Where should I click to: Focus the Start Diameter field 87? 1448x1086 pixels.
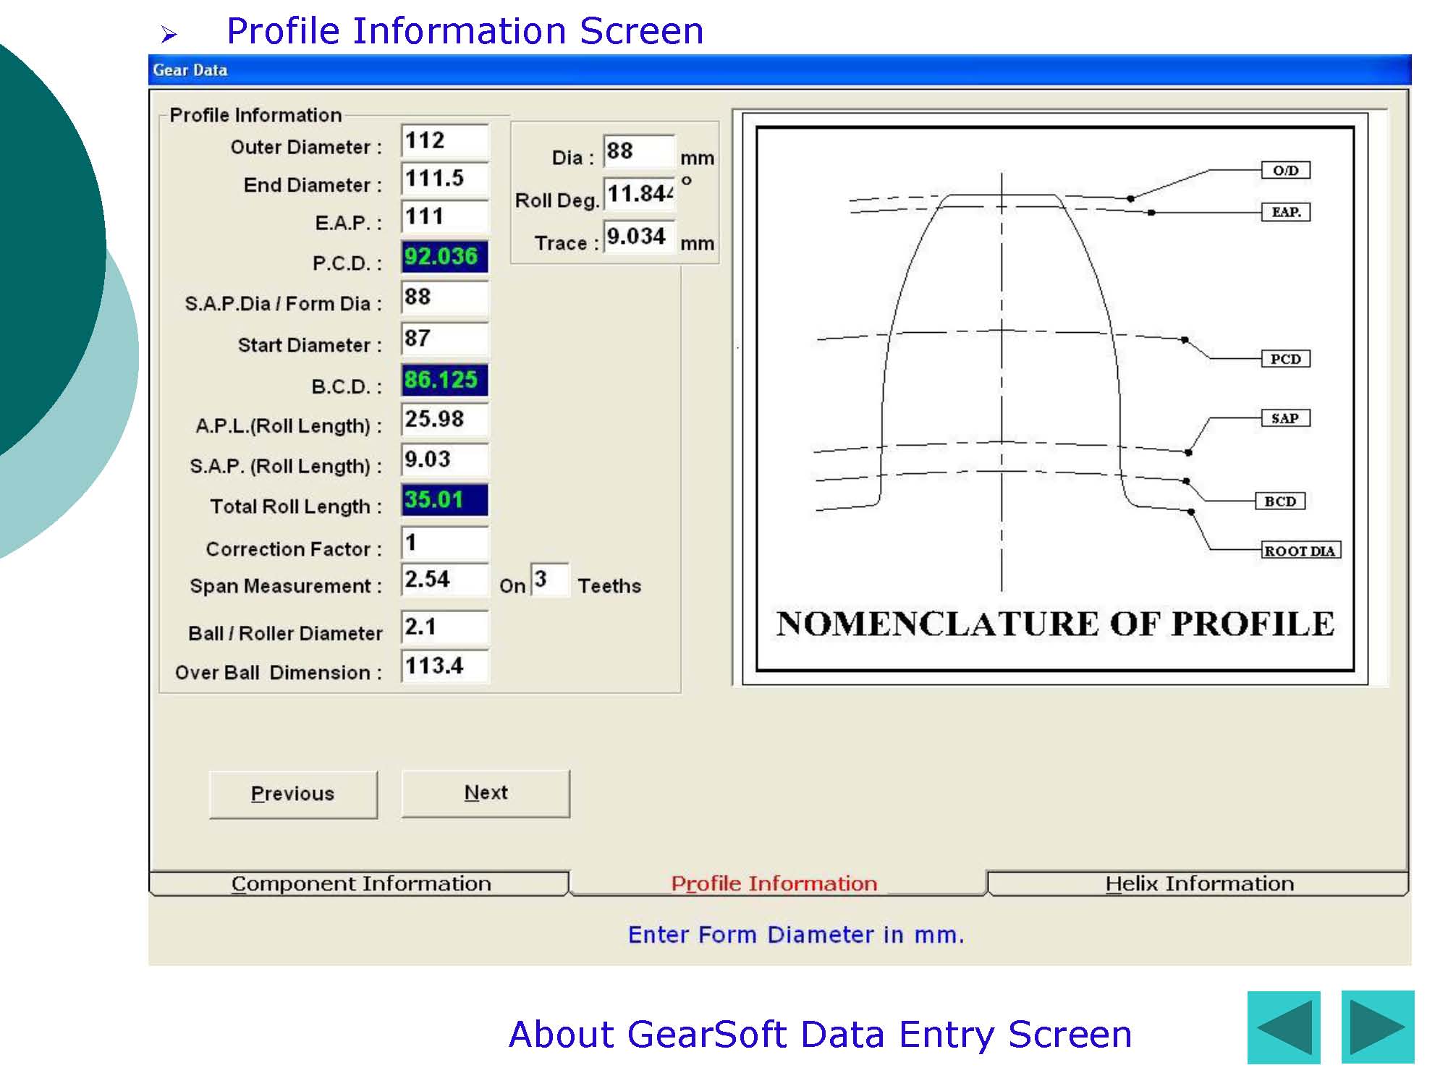(x=445, y=339)
